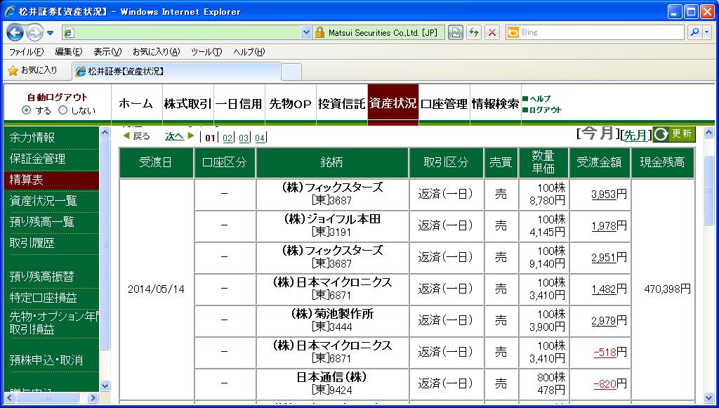
Task: Open the ツール(T) menu
Action: (x=206, y=52)
